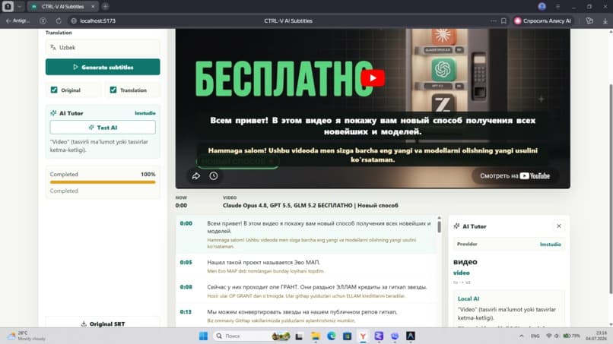Play the YouTube video
The width and height of the screenshot is (613, 344).
(x=373, y=77)
